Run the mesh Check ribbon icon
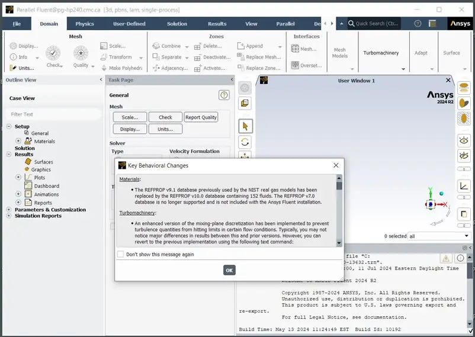Image resolution: width=475 pixels, height=337 pixels. pyautogui.click(x=53, y=53)
